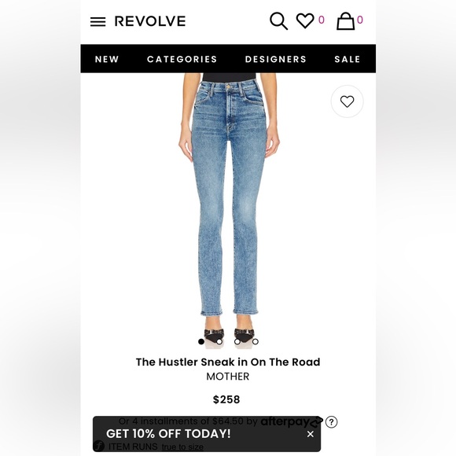Open the NEW menu tab
This screenshot has height=456, width=456.
point(107,59)
